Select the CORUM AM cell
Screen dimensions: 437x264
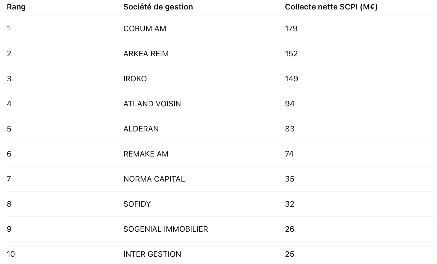[145, 29]
